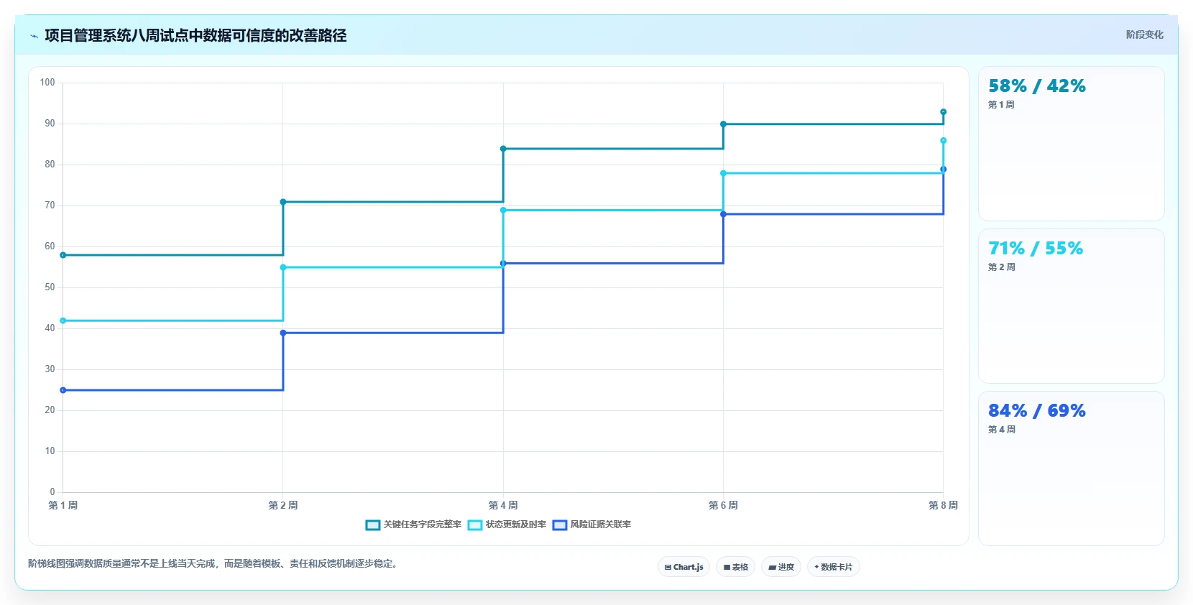This screenshot has width=1193, height=605.
Task: Click the 第 2 周 x-axis label
Action: click(283, 505)
